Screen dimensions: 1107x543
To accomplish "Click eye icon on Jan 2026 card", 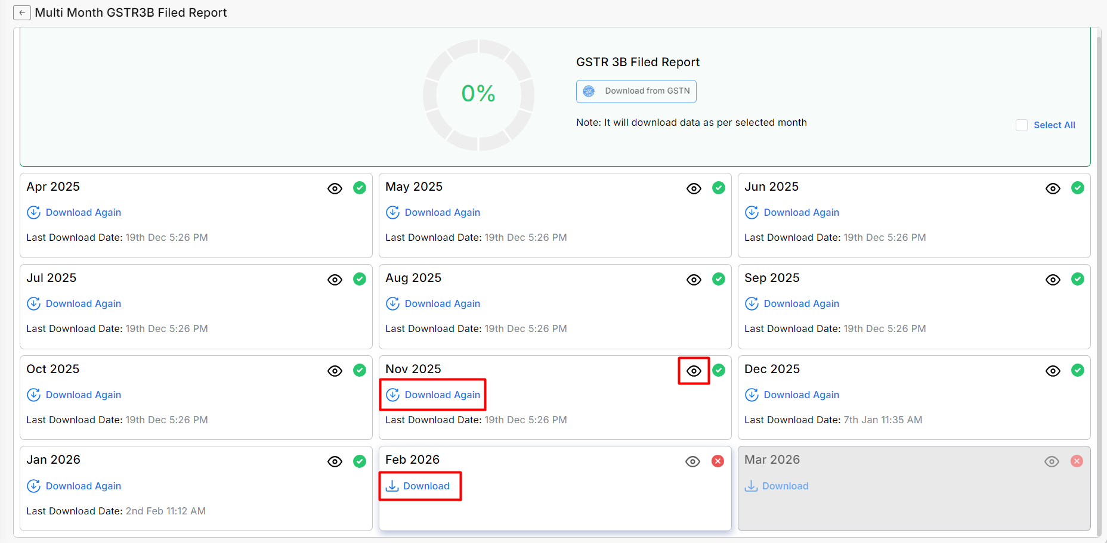I will (335, 462).
